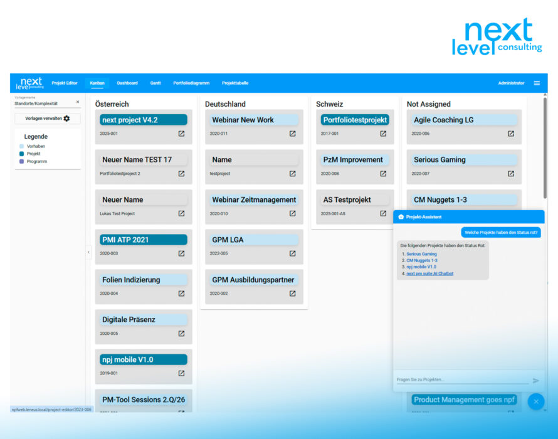The width and height of the screenshot is (558, 439).
Task: Open external link icon on PMI ATP 2021
Action: 181,253
